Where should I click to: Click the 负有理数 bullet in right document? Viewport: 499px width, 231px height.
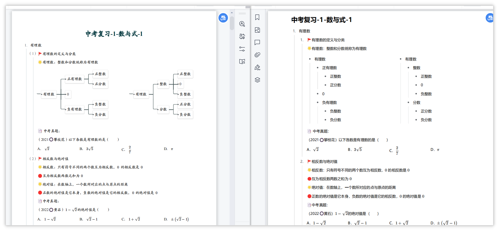click(330, 103)
